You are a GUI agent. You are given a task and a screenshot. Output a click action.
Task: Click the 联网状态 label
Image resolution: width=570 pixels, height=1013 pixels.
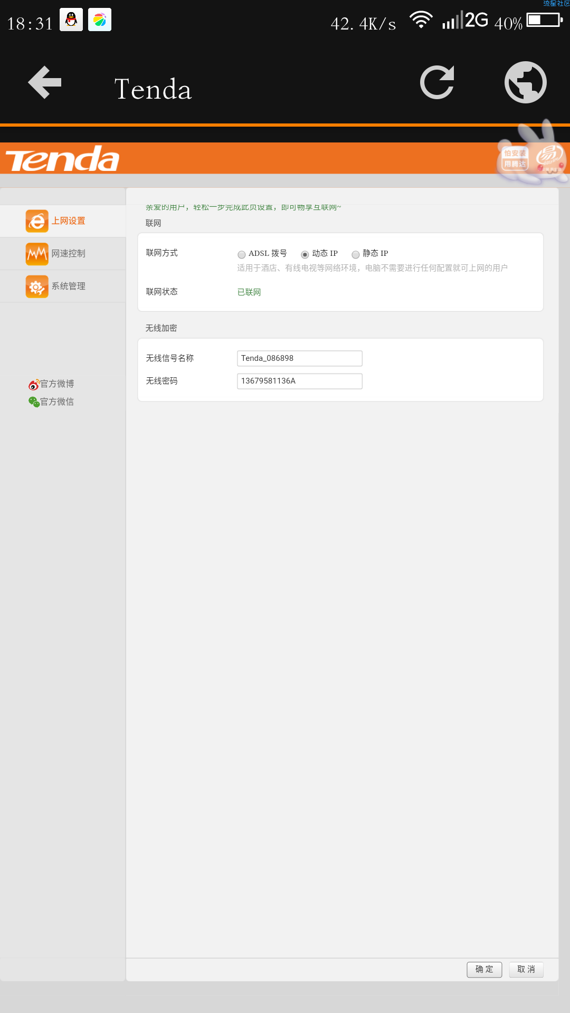pos(161,292)
